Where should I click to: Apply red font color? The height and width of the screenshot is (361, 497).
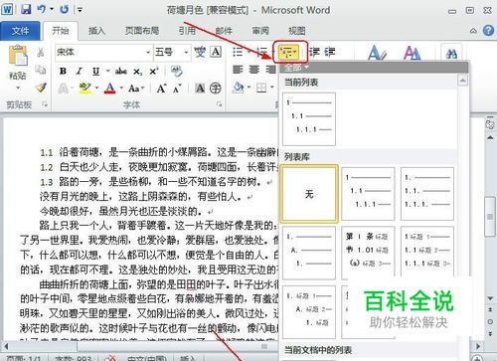click(109, 89)
